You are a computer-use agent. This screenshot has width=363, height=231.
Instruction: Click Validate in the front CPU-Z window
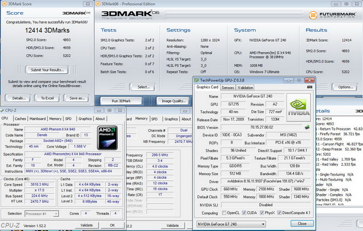coord(87,225)
